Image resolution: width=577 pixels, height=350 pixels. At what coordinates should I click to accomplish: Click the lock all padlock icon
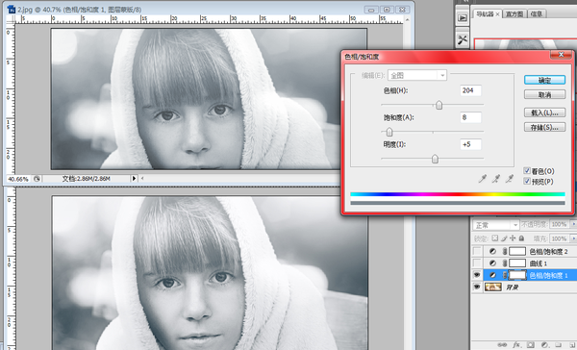pos(521,238)
